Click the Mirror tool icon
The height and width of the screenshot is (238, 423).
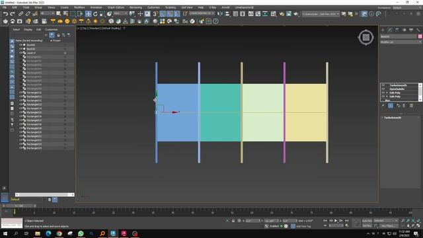[x=220, y=14]
